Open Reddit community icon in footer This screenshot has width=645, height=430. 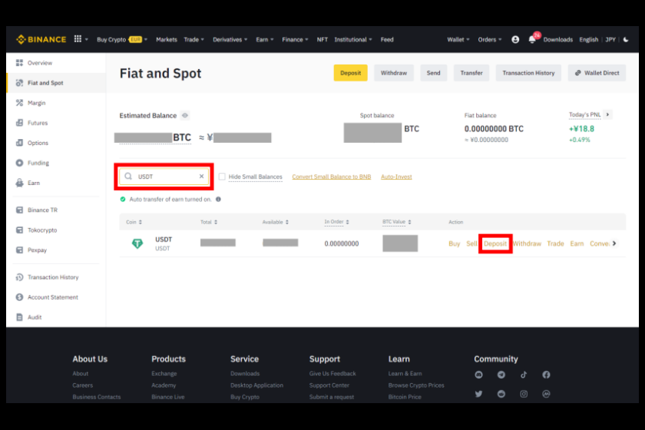pos(501,394)
